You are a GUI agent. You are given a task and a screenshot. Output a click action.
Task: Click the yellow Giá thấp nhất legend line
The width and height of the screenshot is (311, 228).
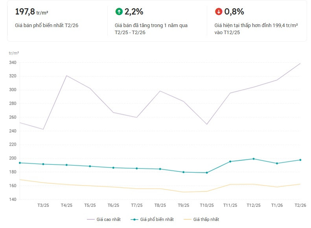tap(188, 219)
